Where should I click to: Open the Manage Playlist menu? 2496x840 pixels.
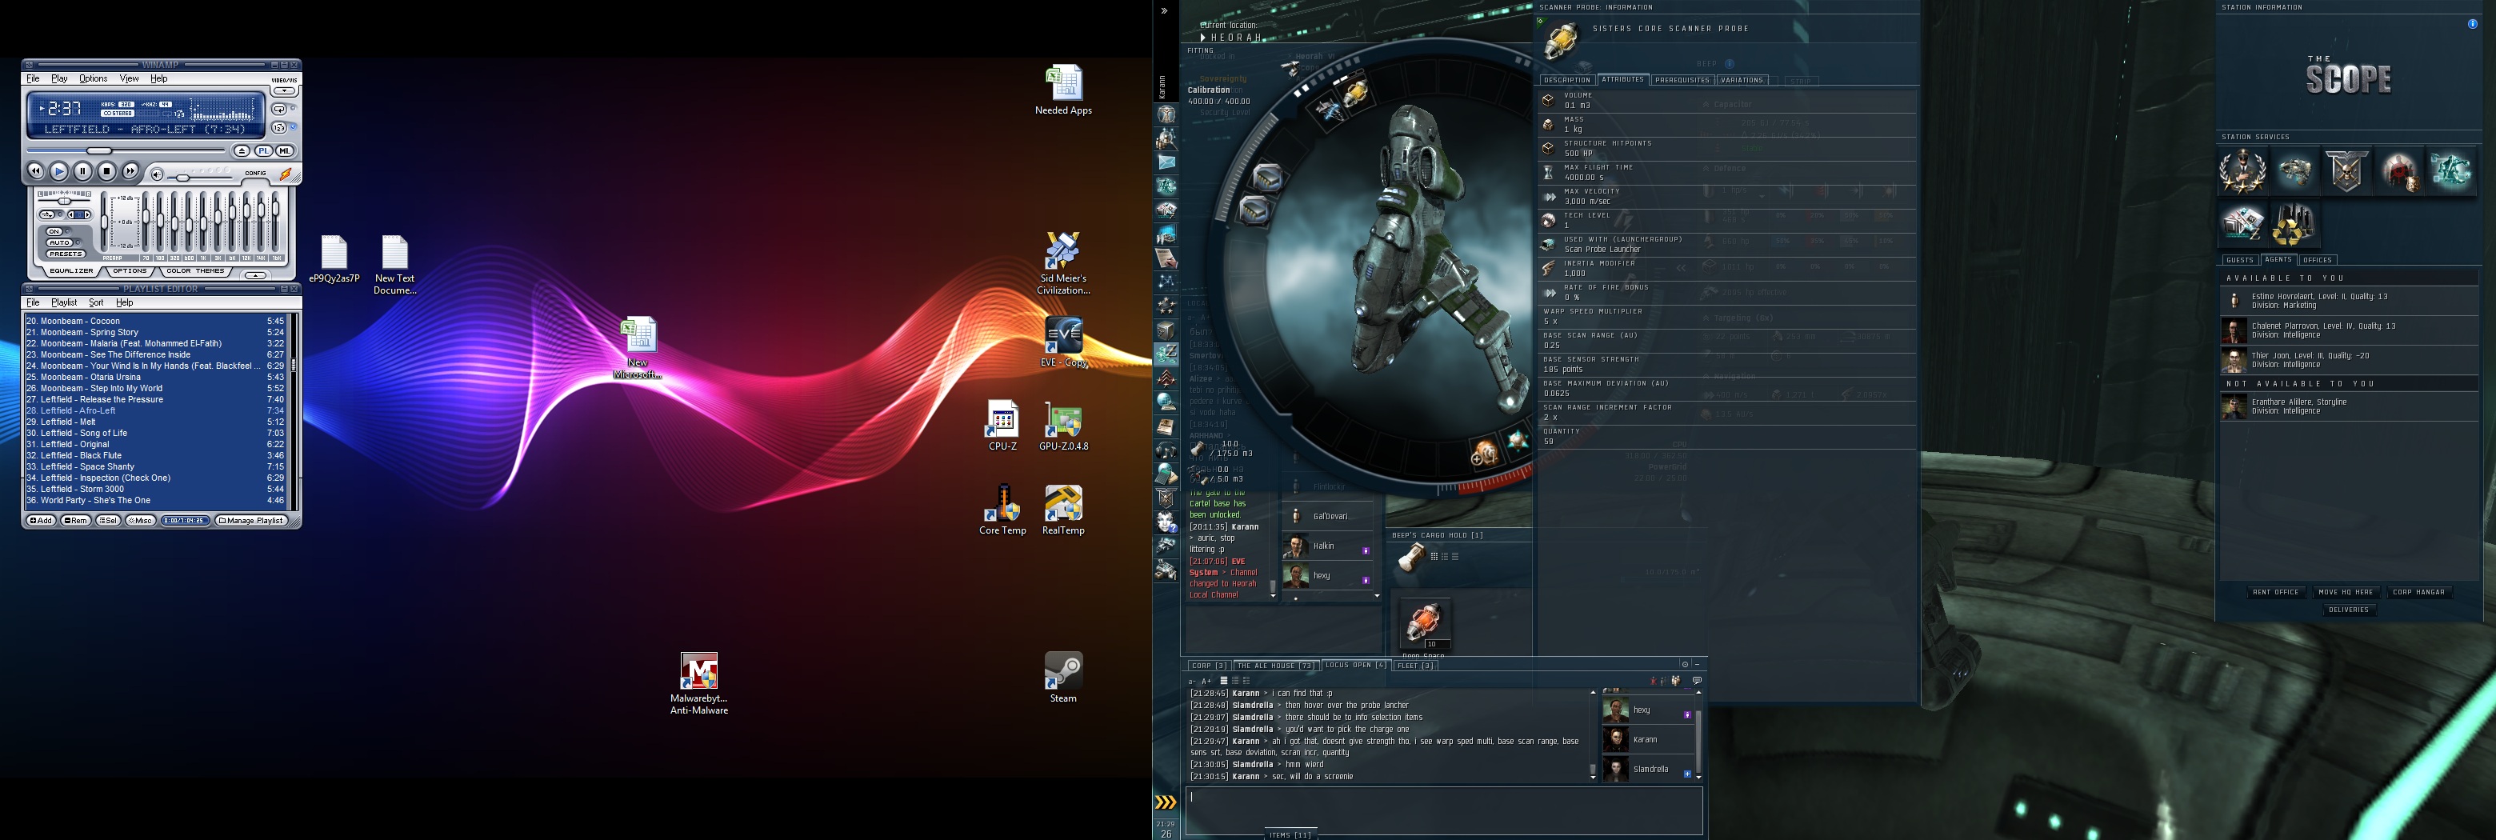click(x=251, y=520)
